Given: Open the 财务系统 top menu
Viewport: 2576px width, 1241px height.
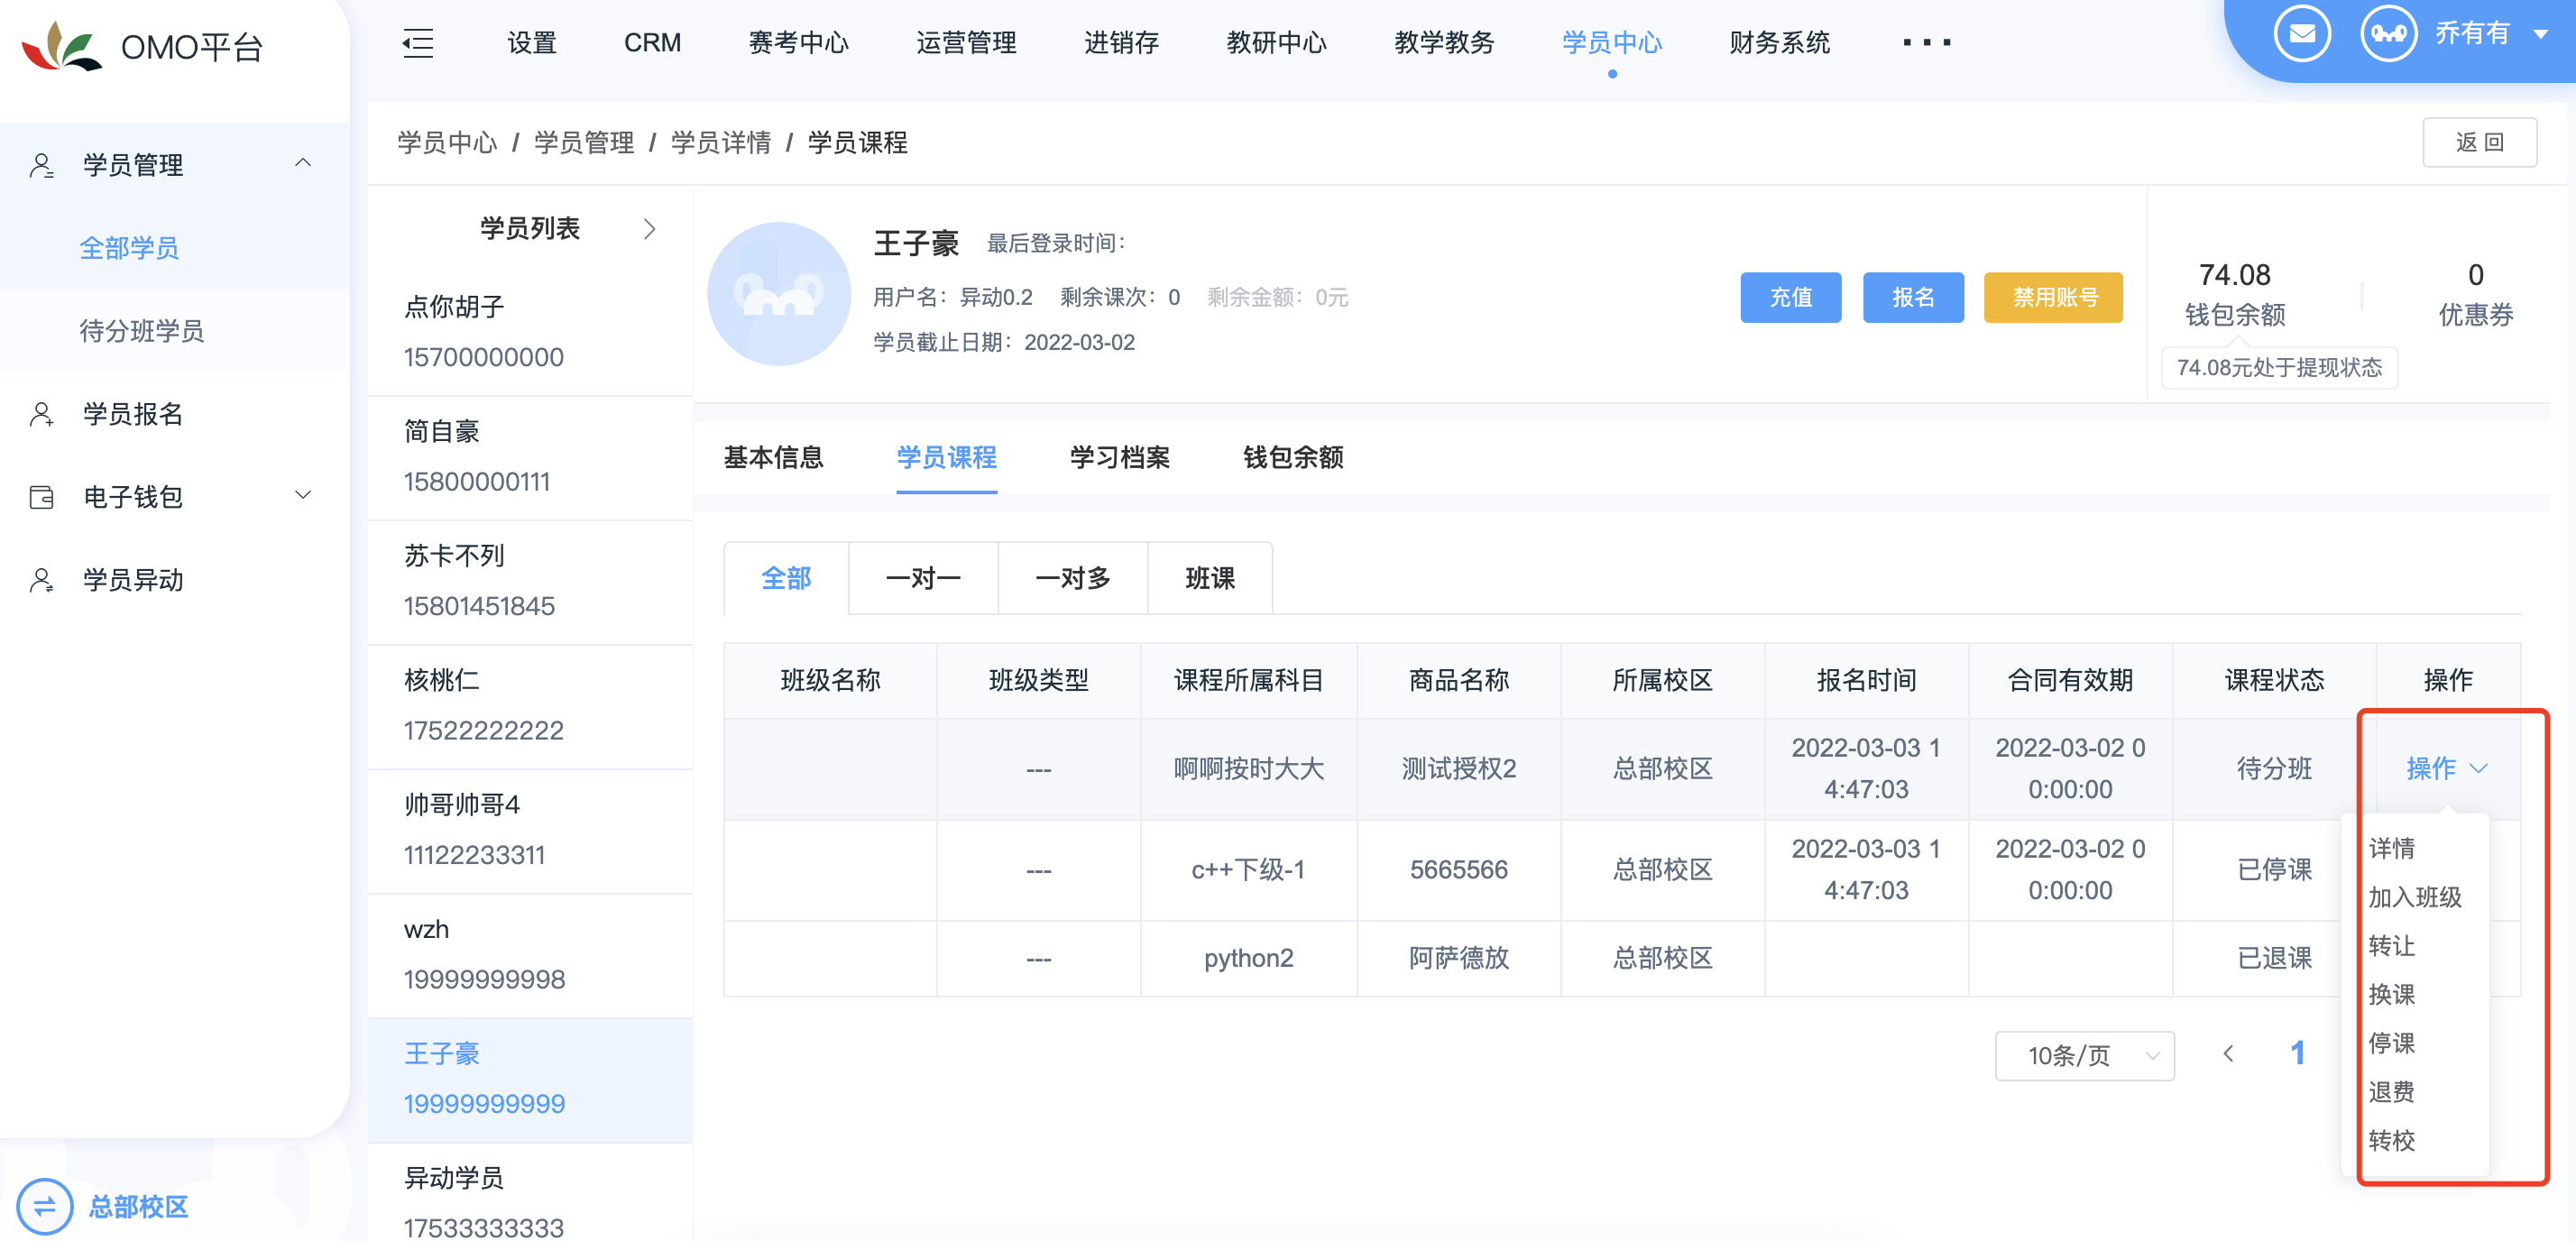Looking at the screenshot, I should coord(1780,43).
